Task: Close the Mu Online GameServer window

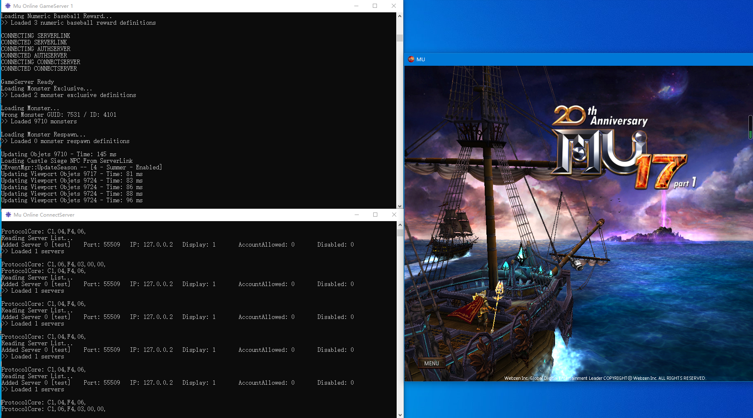Action: click(x=394, y=6)
